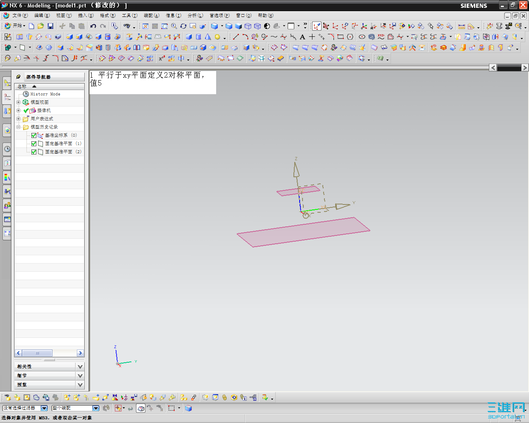529x423 pixels.
Task: Click the Text 'A' curve tool
Action: pos(303,37)
